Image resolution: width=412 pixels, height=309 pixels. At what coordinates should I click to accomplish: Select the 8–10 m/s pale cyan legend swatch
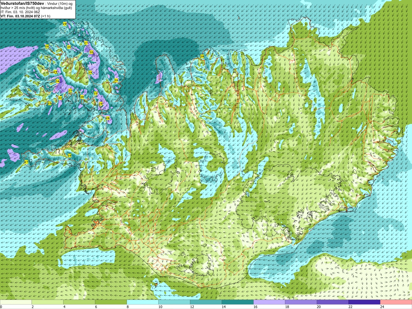pyautogui.click(x=143, y=302)
